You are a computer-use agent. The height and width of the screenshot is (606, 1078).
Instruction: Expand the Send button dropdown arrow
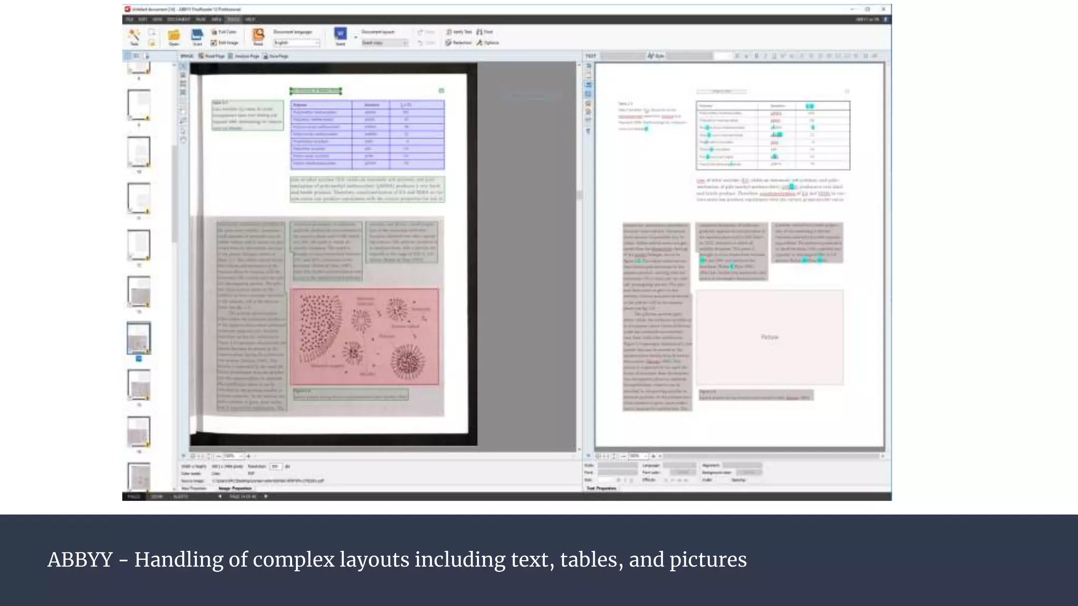(x=355, y=37)
